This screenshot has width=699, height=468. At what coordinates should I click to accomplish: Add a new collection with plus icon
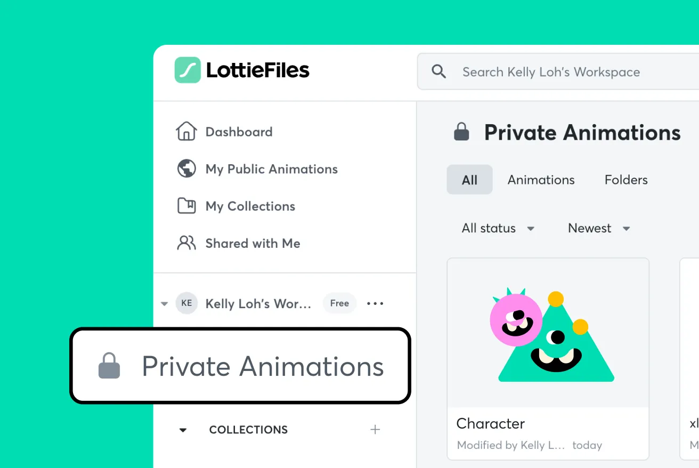(375, 429)
